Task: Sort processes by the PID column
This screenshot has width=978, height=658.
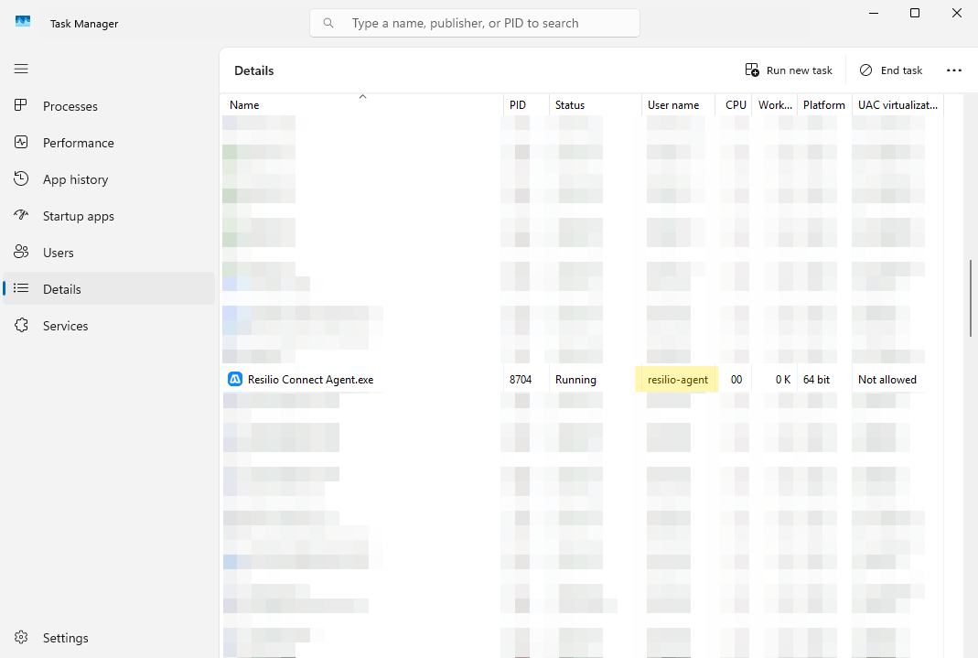Action: click(516, 104)
